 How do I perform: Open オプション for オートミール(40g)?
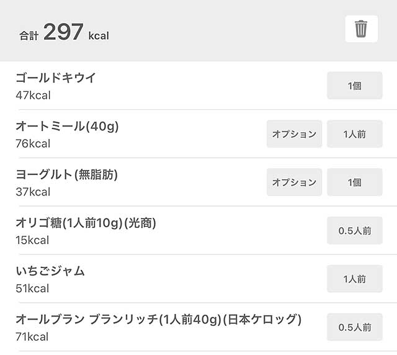point(294,134)
